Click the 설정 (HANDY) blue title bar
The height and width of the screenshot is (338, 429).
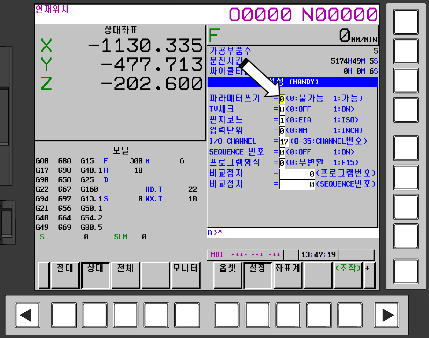coord(292,82)
